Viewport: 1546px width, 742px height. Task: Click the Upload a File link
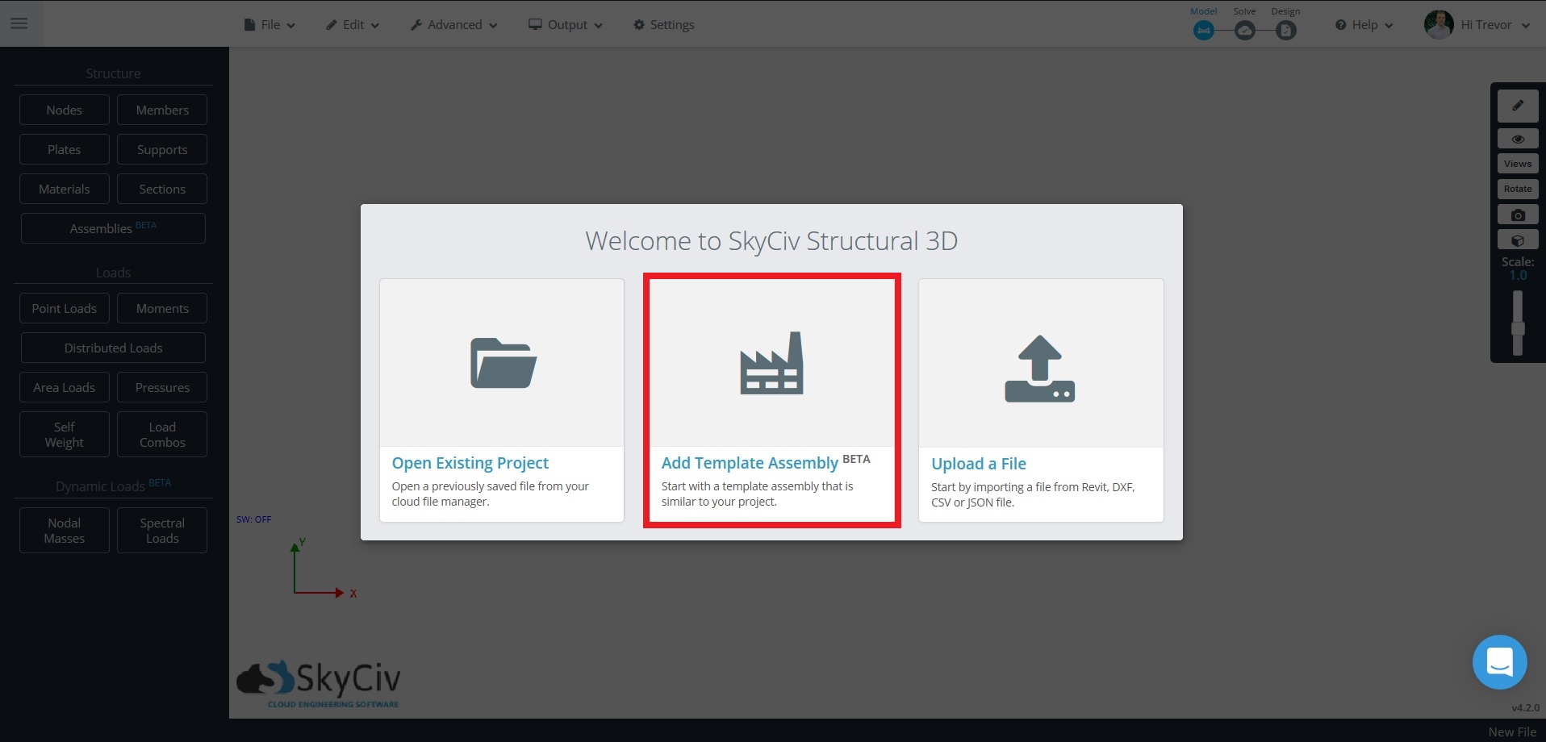click(979, 464)
